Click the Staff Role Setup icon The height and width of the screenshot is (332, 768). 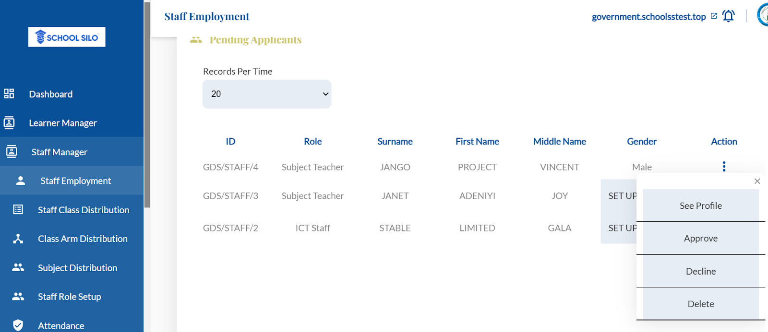click(18, 297)
